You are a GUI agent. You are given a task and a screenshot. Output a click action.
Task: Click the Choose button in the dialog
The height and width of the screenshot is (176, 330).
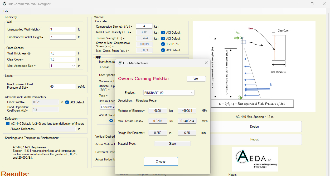coord(161,162)
